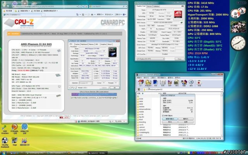Click the Help button in benchmark dialog
This screenshot has width=248, height=155.
[x=186, y=122]
